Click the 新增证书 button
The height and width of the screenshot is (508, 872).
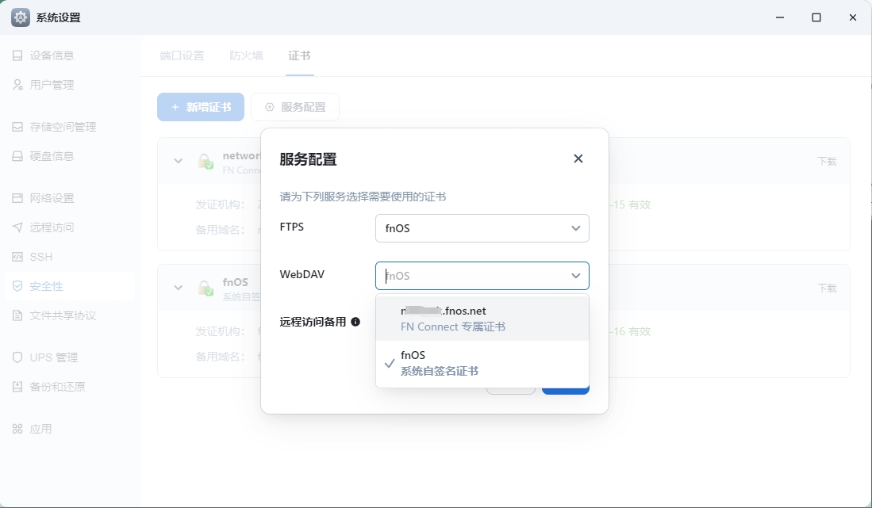[201, 107]
